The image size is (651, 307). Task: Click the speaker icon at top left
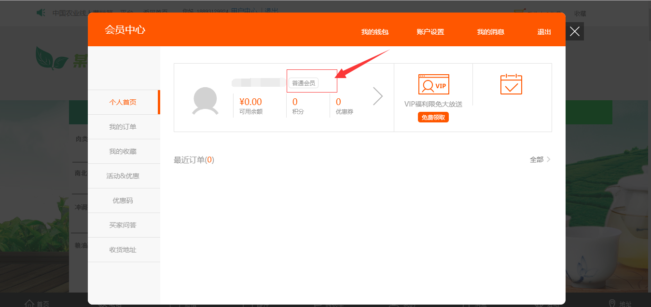pyautogui.click(x=41, y=13)
